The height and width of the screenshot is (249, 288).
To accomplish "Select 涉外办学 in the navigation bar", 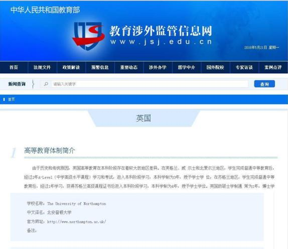I will point(158,67).
